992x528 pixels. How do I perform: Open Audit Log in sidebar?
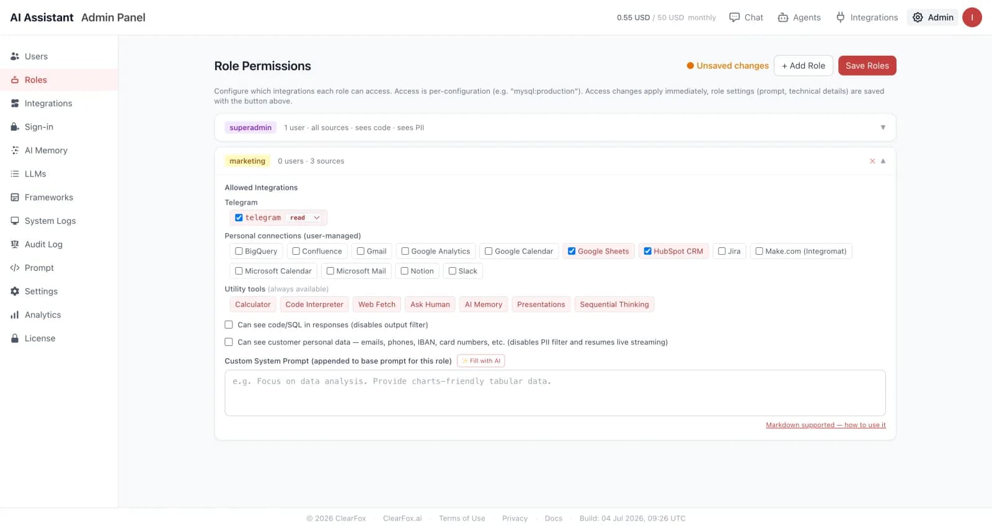pos(59,245)
